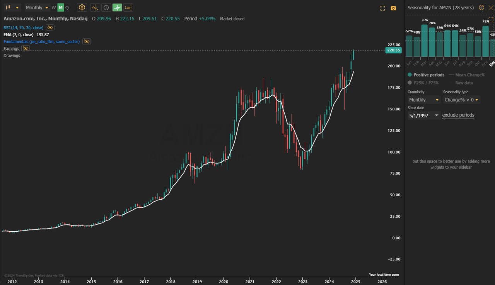Click the EMA value 195.87
Viewport: 495px width, 285px height.
[x=43, y=34]
